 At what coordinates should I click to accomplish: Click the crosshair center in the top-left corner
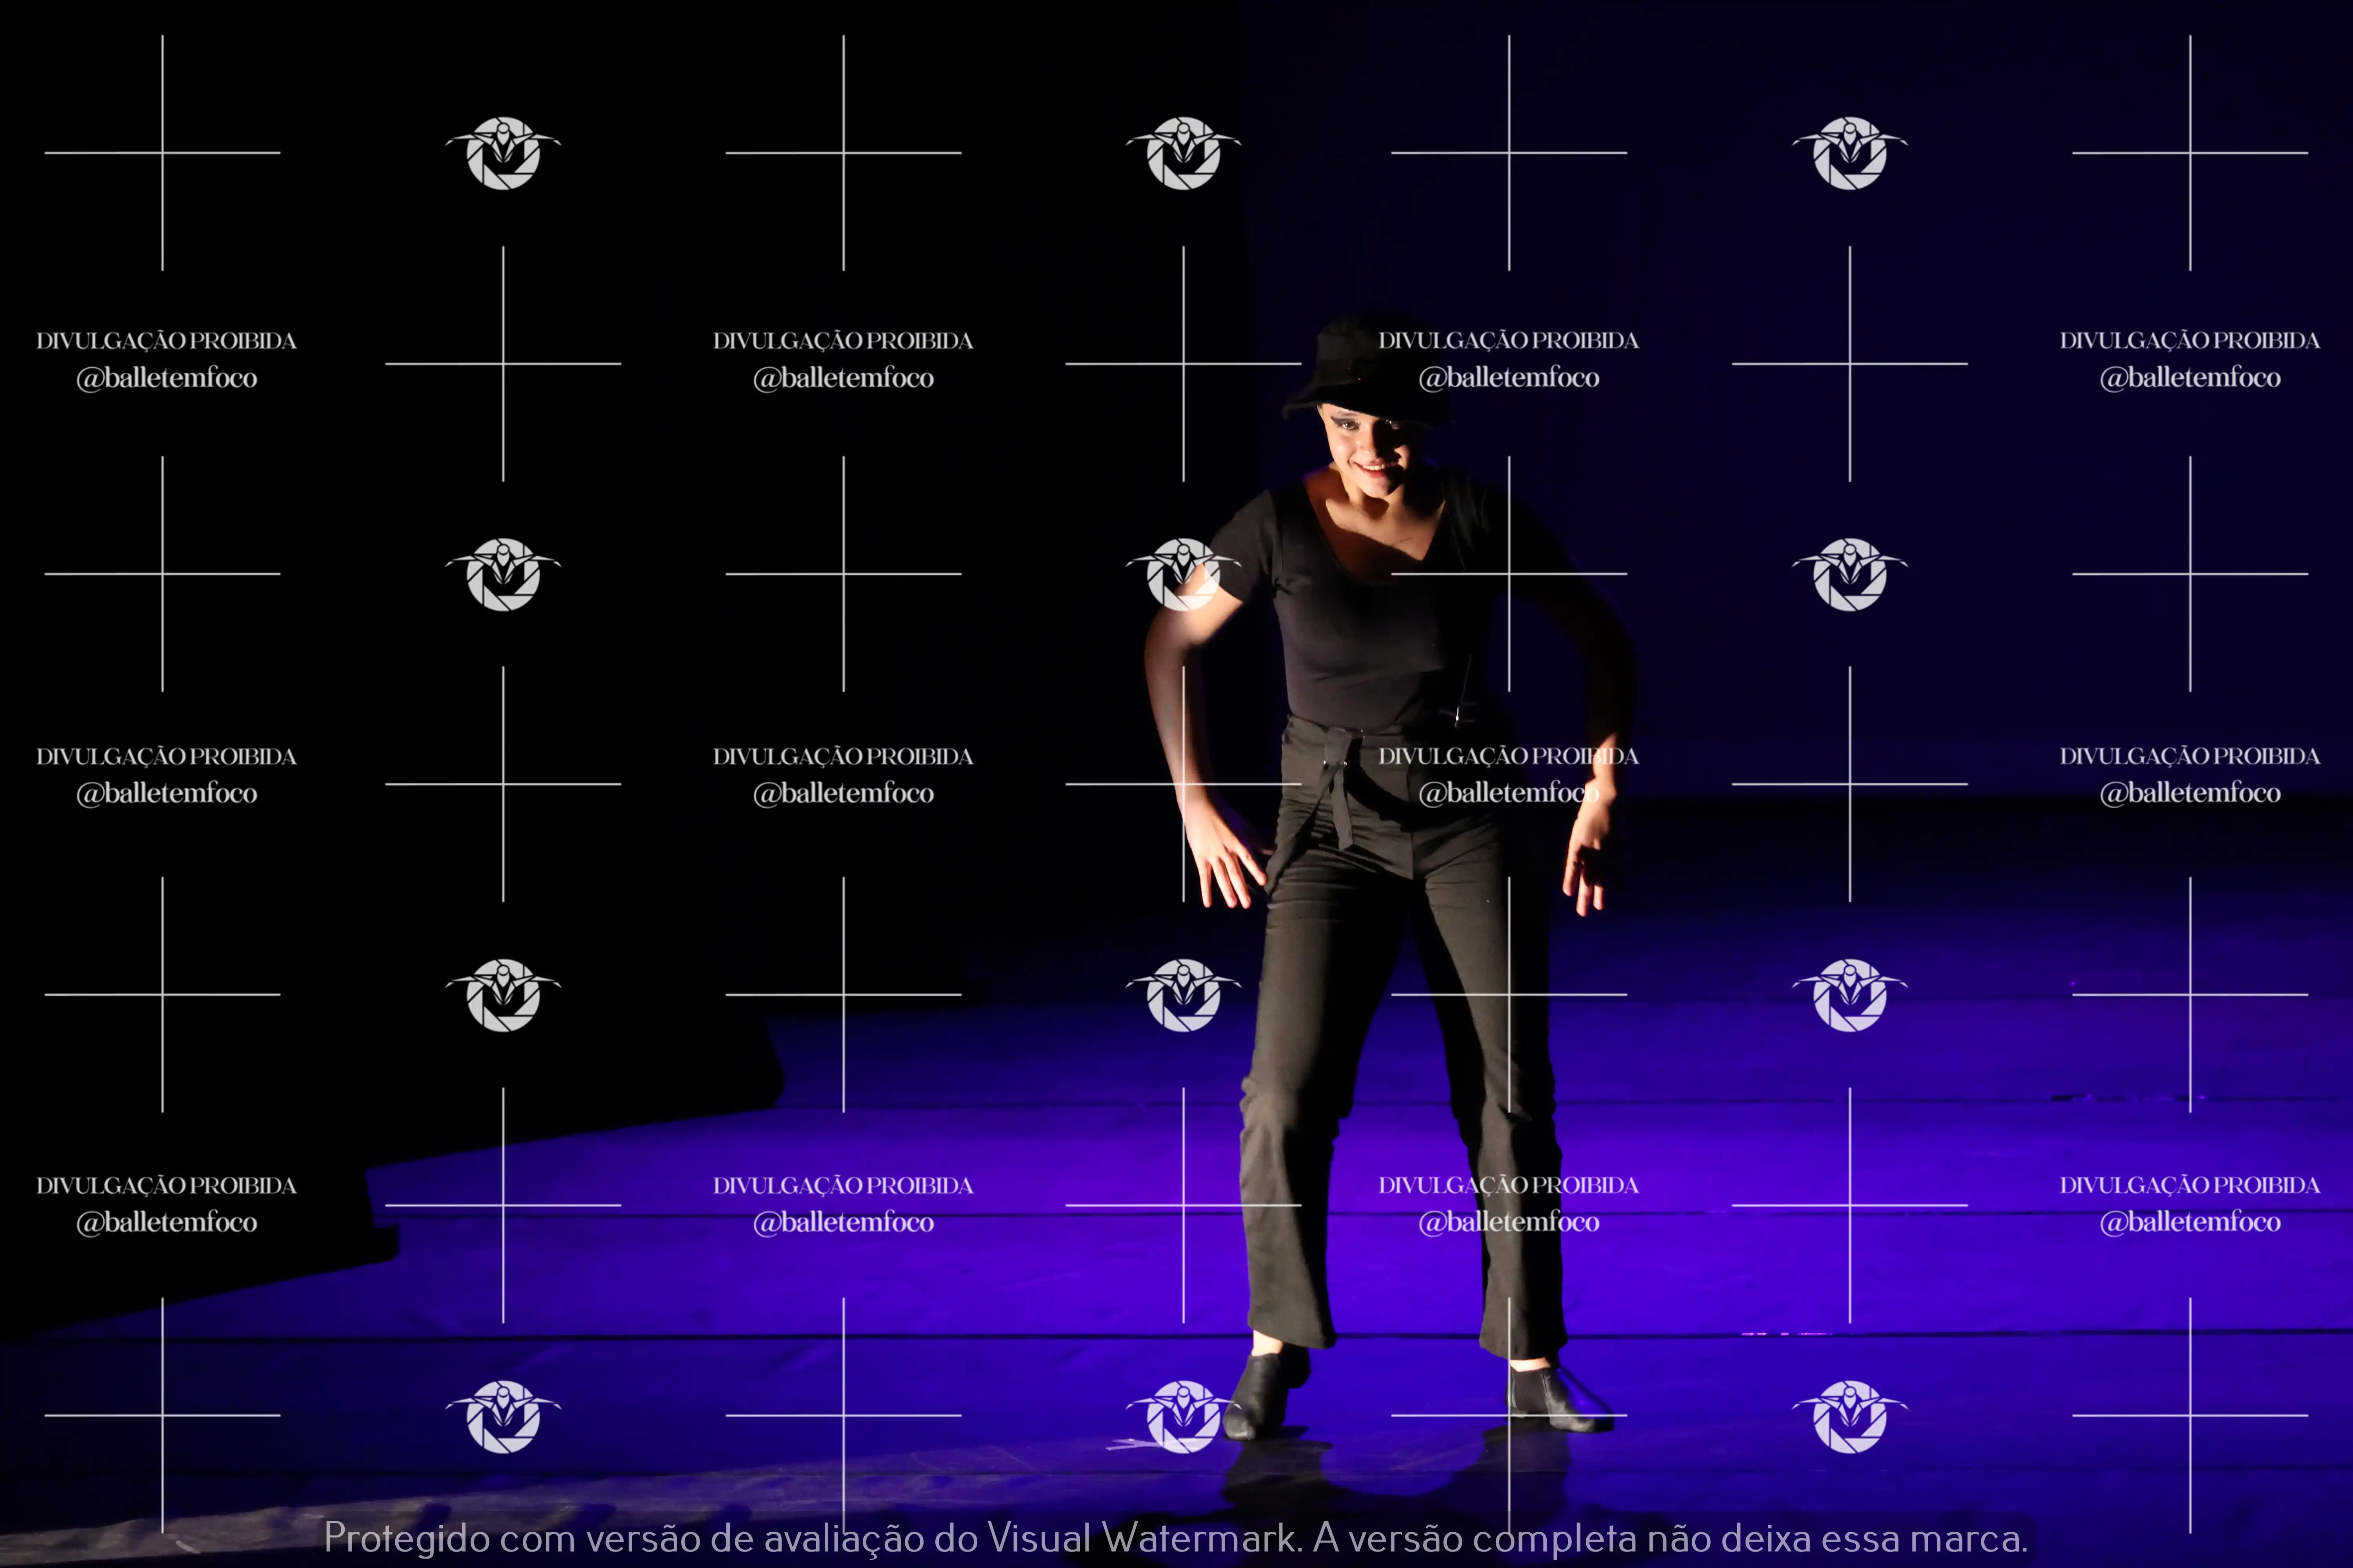coord(162,153)
